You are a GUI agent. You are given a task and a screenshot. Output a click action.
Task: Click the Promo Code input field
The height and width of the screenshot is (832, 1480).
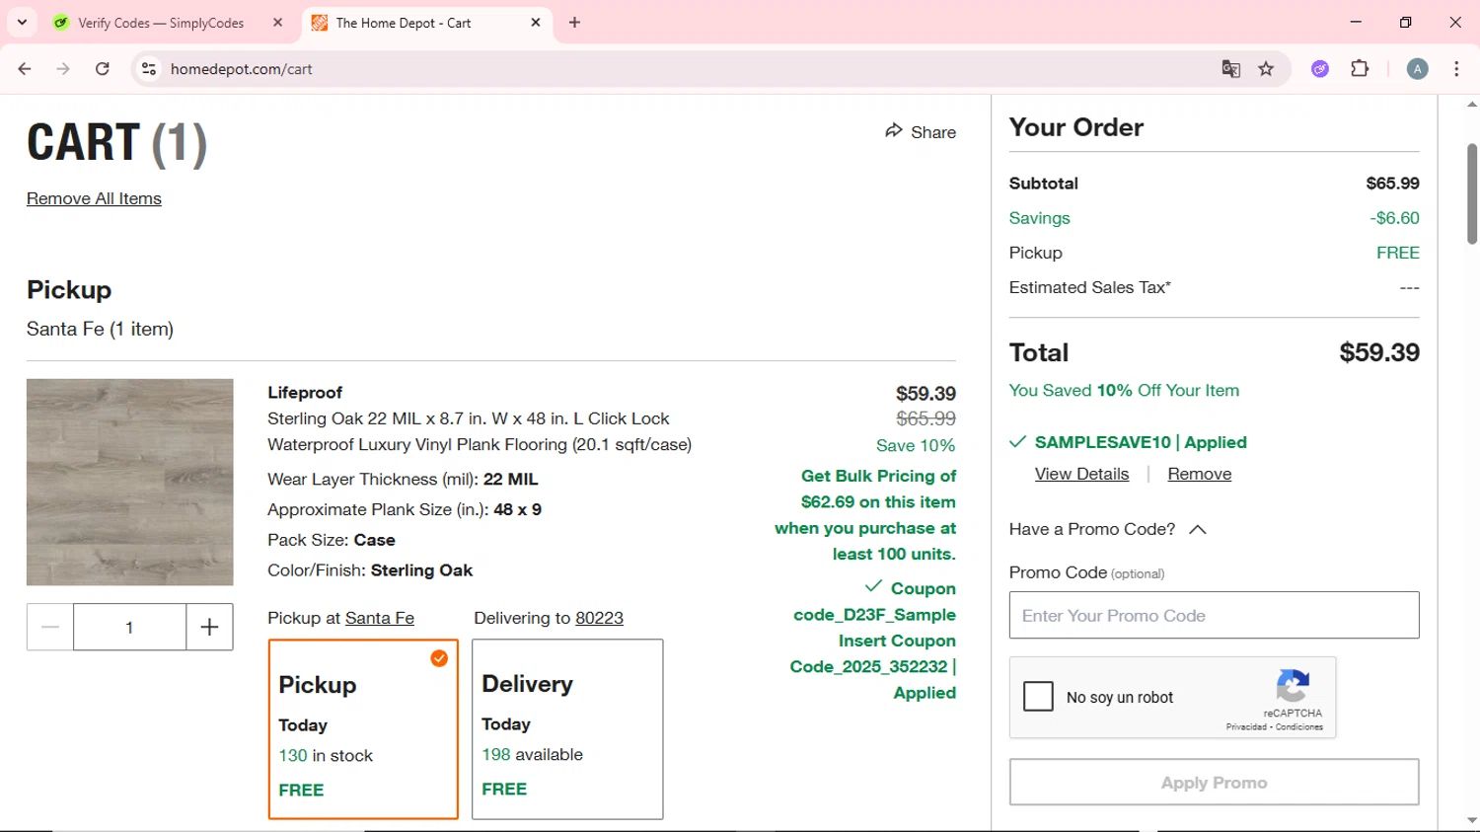coord(1214,615)
